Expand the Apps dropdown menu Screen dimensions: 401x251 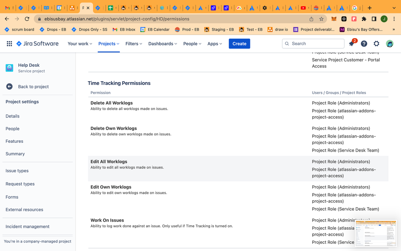tap(215, 44)
